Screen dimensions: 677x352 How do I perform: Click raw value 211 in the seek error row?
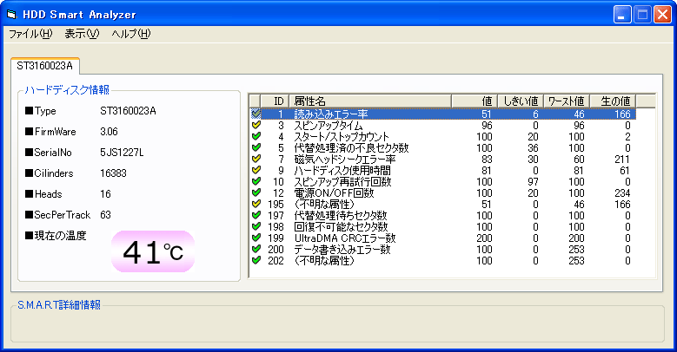[622, 159]
